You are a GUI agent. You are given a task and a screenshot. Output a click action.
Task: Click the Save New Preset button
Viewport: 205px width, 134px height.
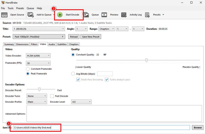90,37
